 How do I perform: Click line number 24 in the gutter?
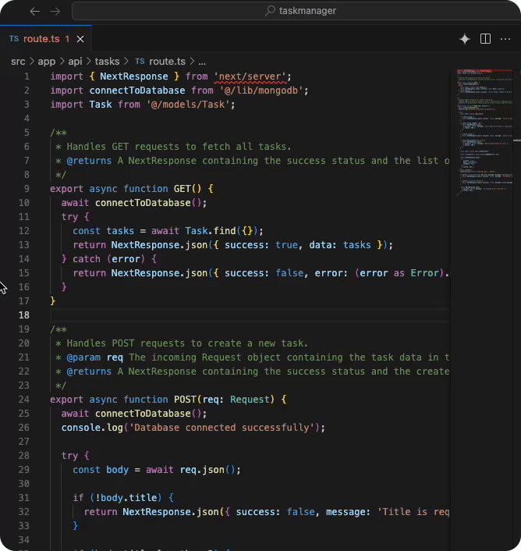[x=23, y=400]
